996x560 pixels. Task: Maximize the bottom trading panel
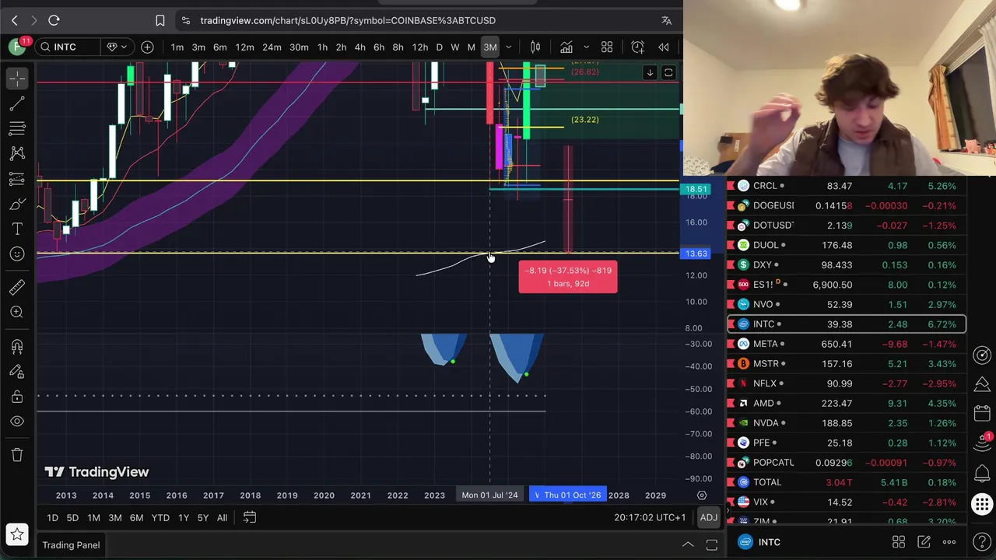(x=711, y=545)
